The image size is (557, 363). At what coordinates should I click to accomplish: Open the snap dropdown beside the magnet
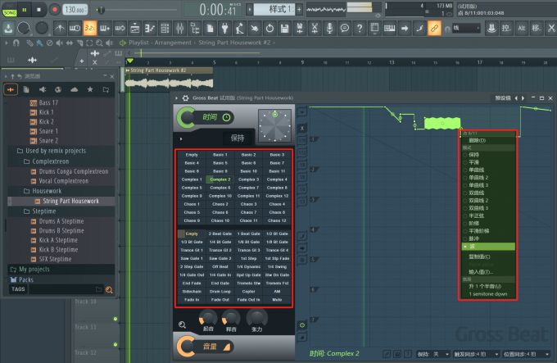(x=466, y=28)
